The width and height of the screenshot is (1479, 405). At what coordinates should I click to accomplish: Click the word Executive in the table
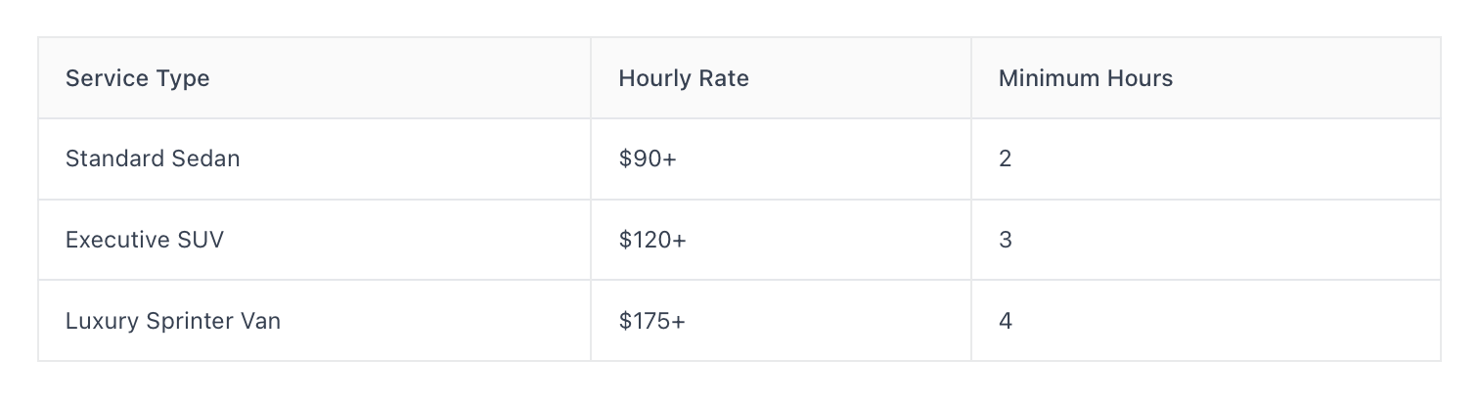click(117, 240)
